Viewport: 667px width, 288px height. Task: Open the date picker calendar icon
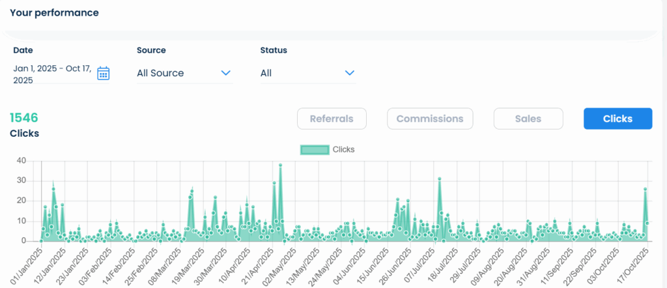tap(103, 73)
